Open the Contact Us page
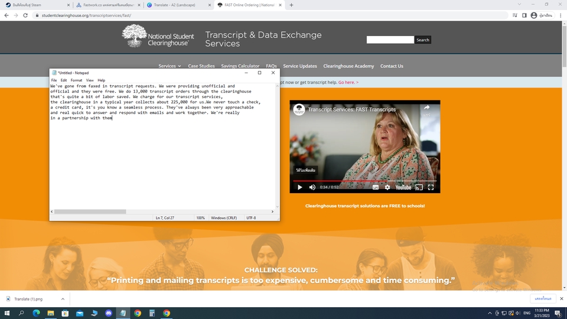The height and width of the screenshot is (319, 567). tap(392, 66)
